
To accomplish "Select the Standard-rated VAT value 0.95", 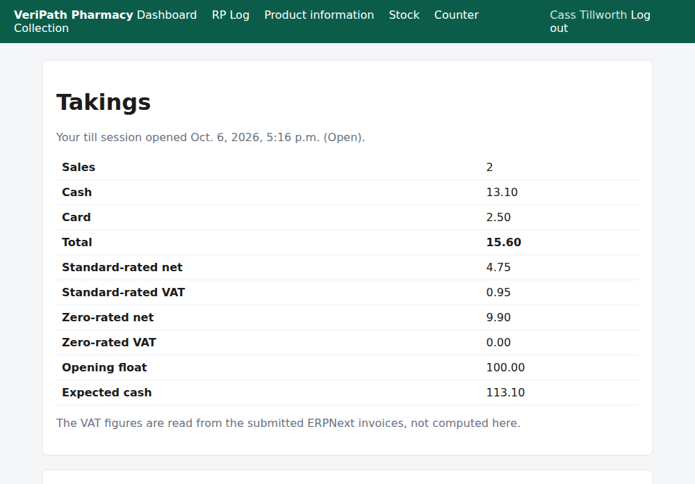I will 498,292.
